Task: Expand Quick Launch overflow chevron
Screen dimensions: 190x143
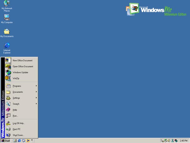Action: coord(32,140)
